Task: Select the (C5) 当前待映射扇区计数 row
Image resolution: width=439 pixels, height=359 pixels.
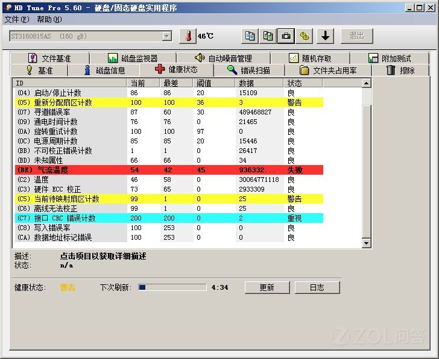Action: pyautogui.click(x=169, y=199)
